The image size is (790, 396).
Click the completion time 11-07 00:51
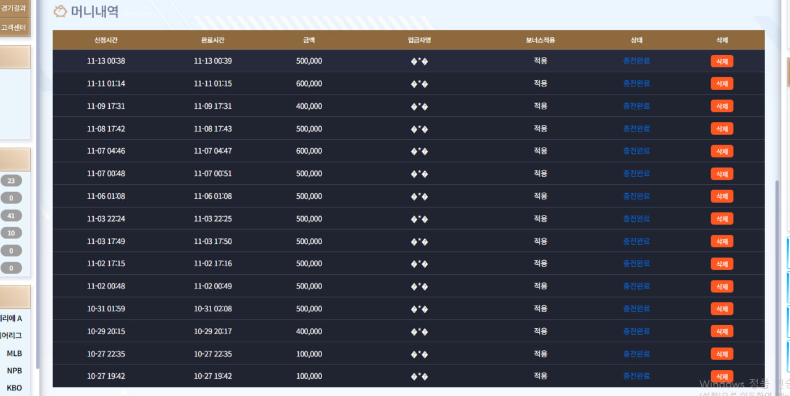(213, 174)
